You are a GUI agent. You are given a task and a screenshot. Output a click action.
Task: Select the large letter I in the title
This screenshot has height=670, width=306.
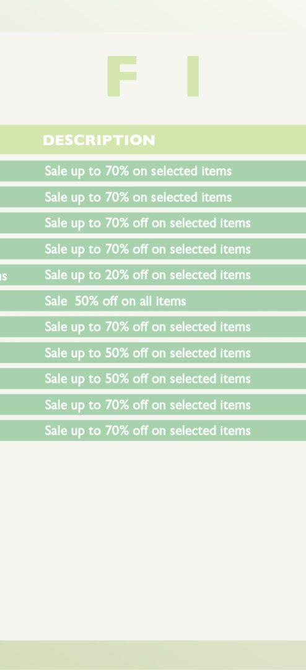coord(193,76)
